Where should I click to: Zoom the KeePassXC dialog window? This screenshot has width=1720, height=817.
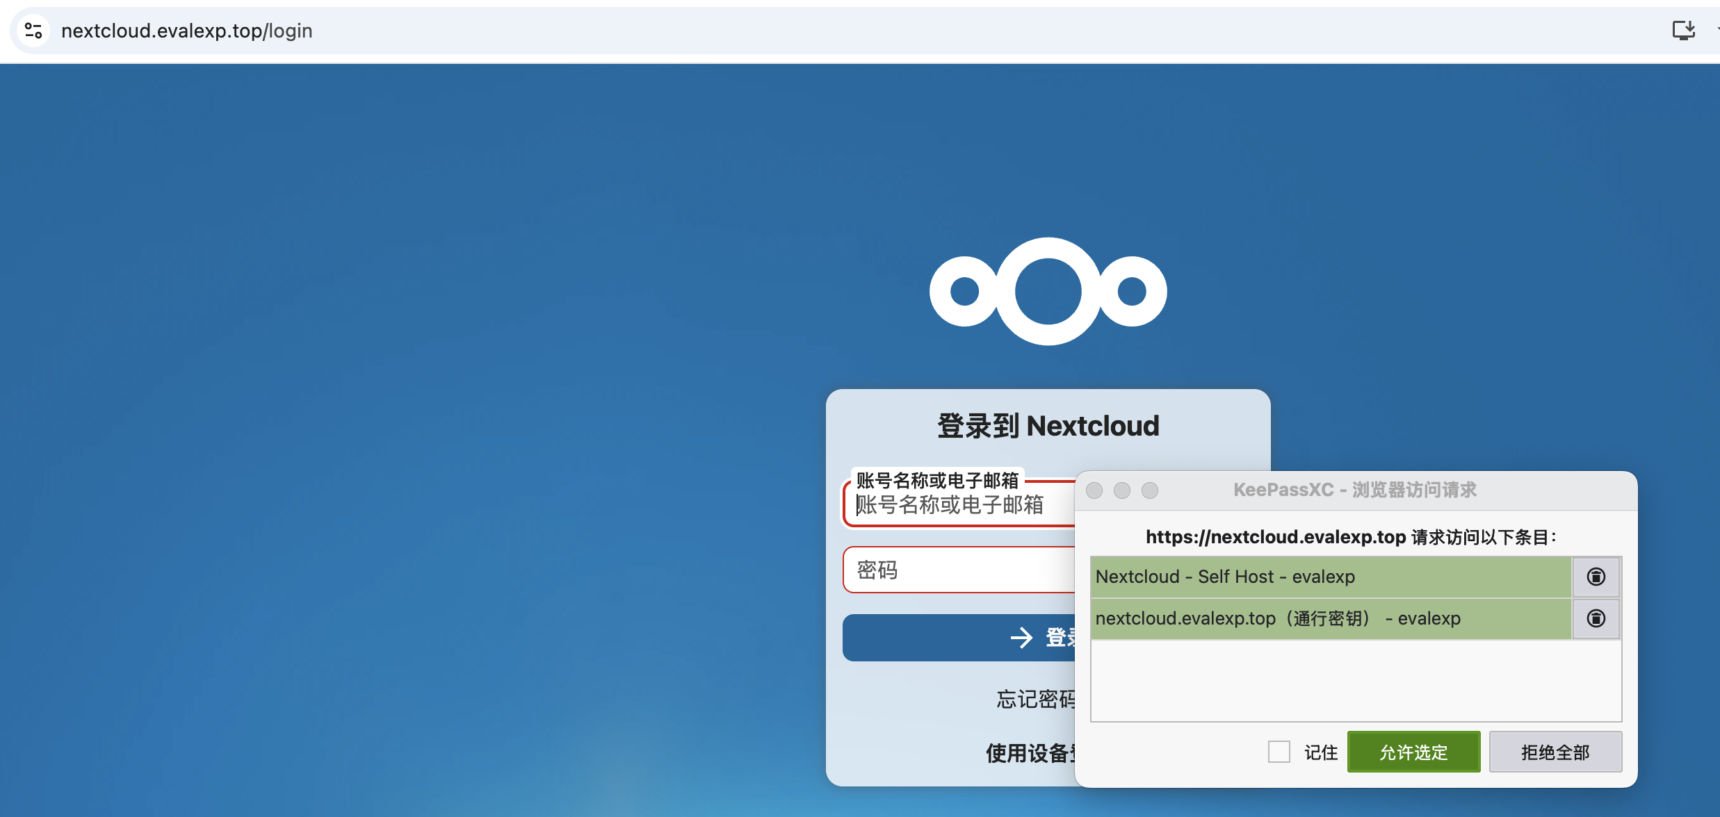tap(1150, 490)
